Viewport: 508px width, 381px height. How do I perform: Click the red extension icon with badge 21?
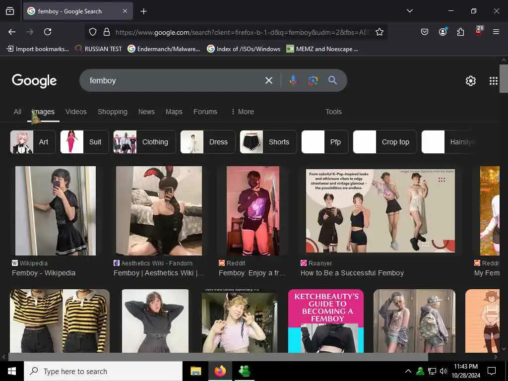tap(478, 31)
